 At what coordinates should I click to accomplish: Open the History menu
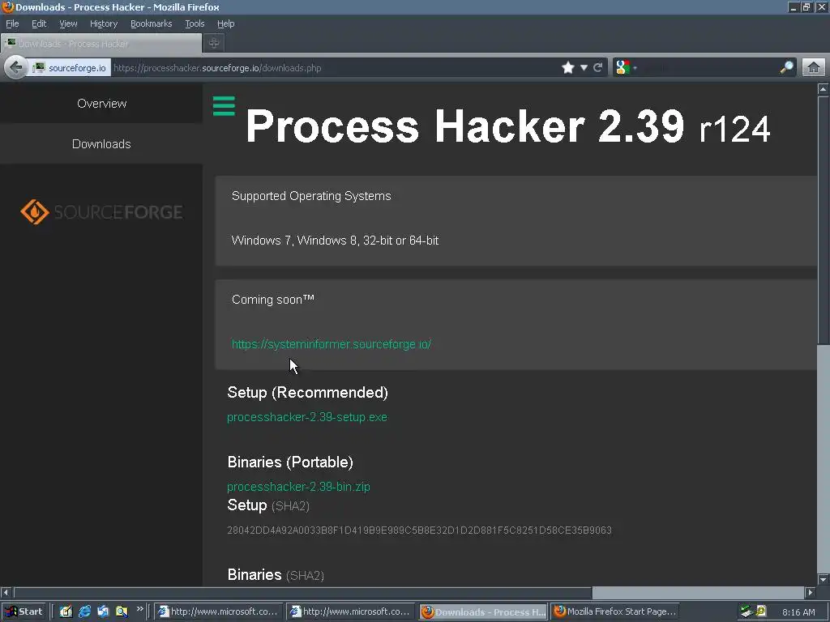pos(103,23)
